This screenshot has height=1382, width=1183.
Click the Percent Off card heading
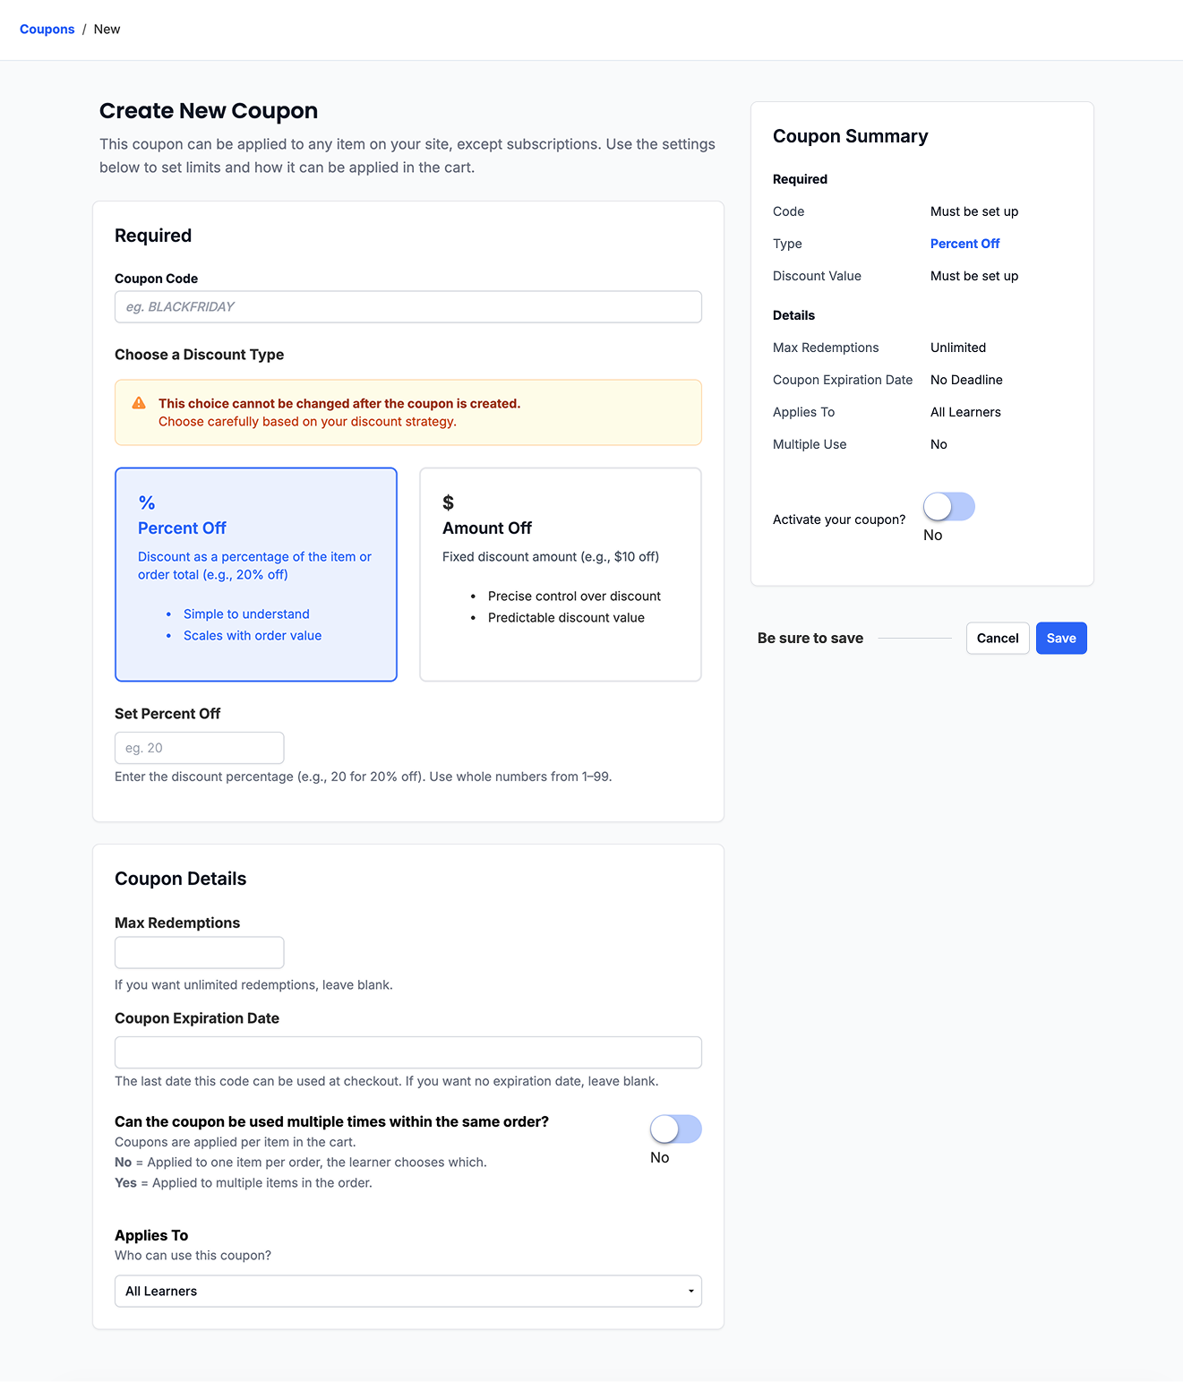coord(182,528)
